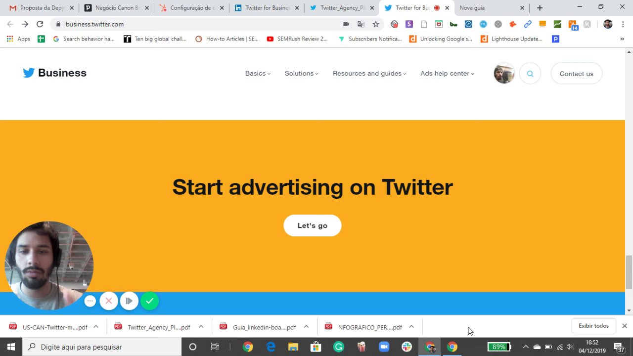Bookmark this page with the star icon
This screenshot has width=633, height=356.
click(x=376, y=24)
